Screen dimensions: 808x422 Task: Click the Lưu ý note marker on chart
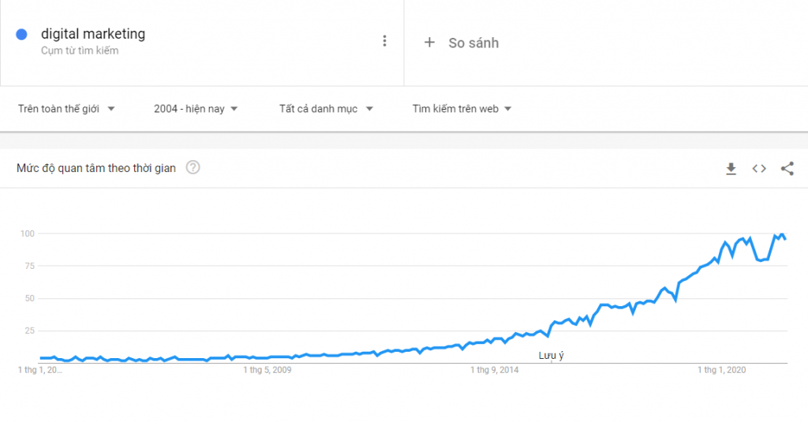click(551, 356)
